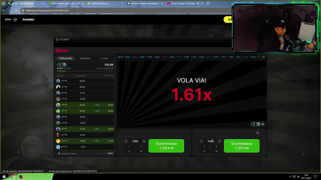Choose preset 10 on right bet panel
Viewport: 321px width, 180px height.
[216, 151]
